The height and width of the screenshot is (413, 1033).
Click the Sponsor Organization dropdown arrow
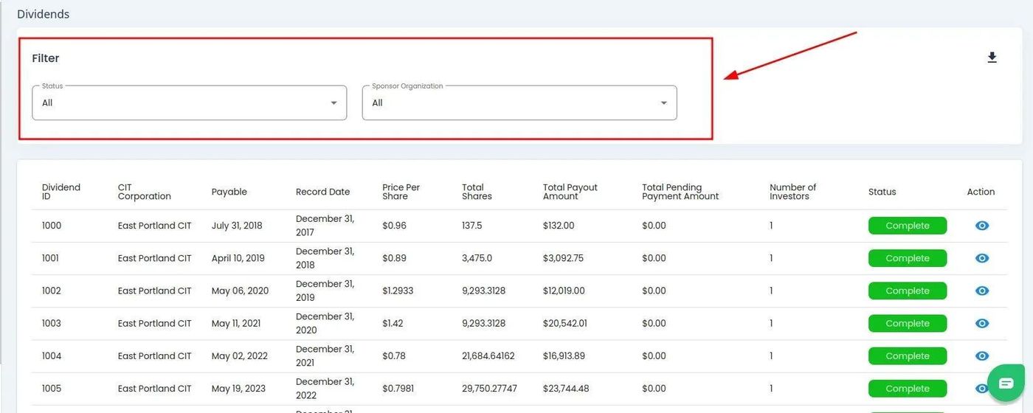coord(663,103)
